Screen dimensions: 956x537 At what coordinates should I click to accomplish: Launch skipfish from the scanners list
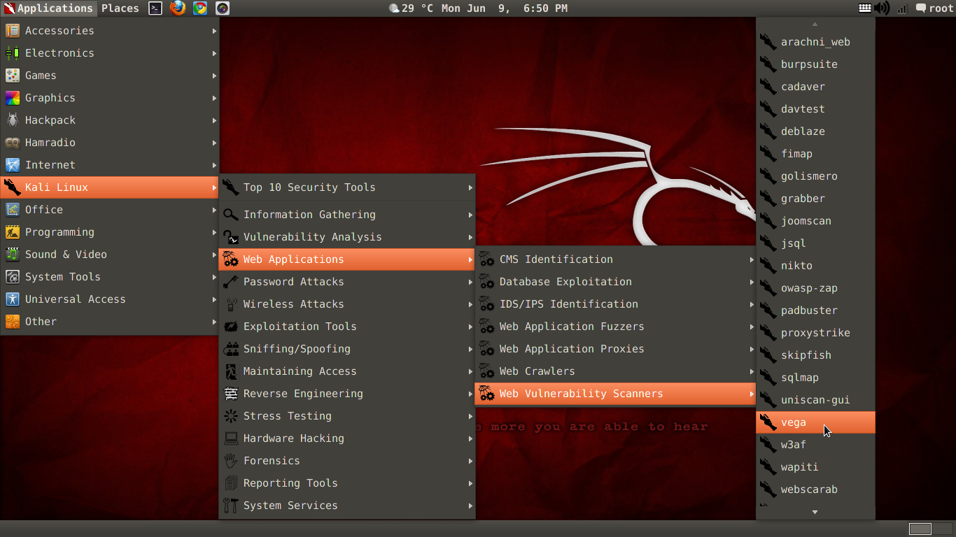815,355
